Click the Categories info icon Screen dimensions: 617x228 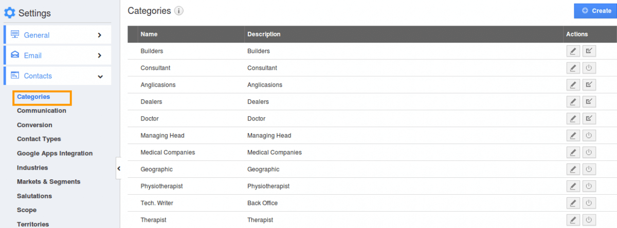(179, 11)
